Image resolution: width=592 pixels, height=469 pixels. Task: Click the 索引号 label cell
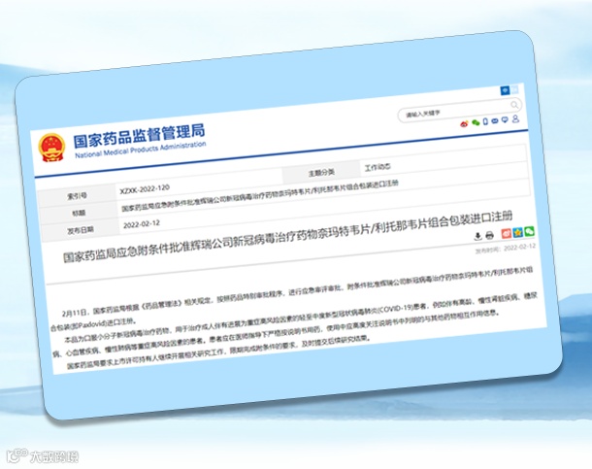point(77,196)
